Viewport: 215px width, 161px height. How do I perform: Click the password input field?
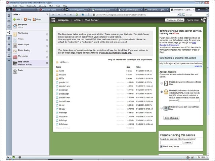[x=189, y=100]
